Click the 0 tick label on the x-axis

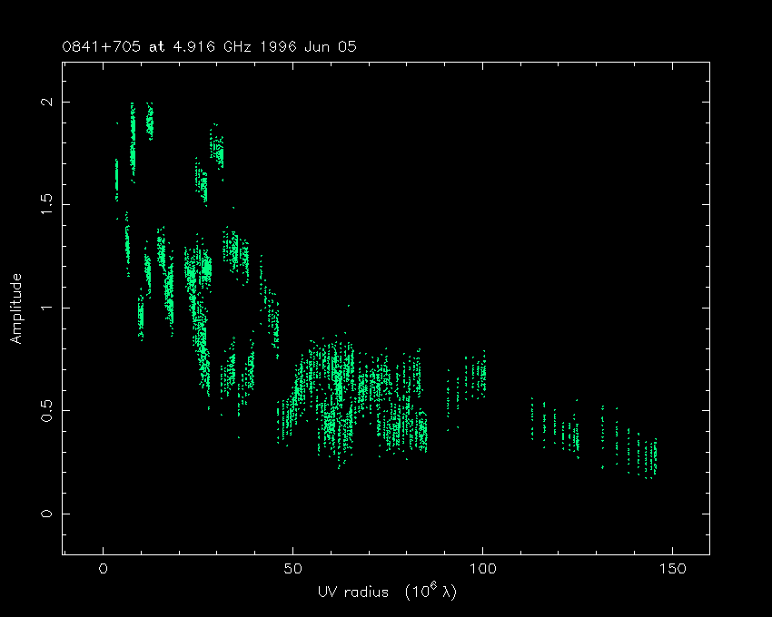[x=104, y=569]
